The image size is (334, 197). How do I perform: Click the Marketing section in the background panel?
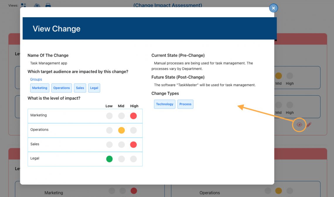[54, 193]
